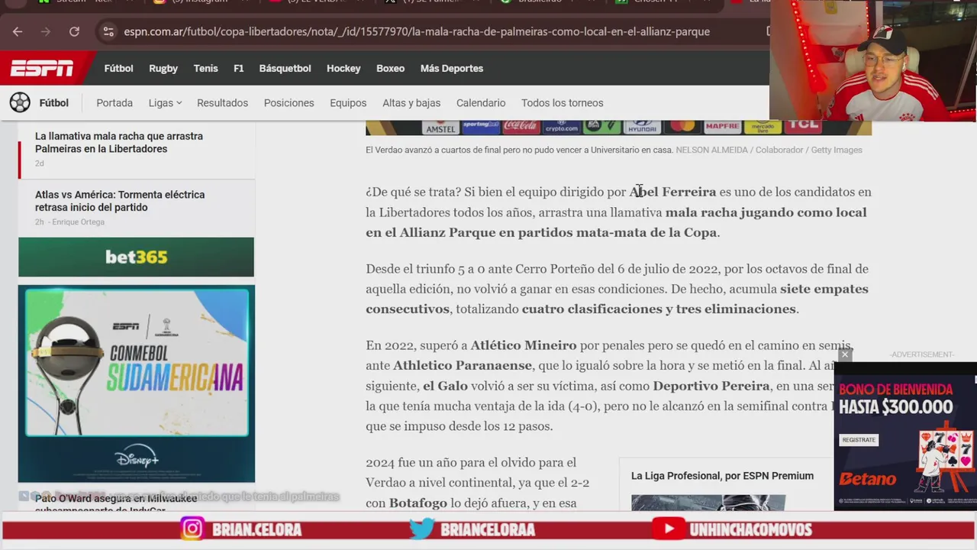Go forward with the browser forward arrow
The width and height of the screenshot is (977, 550).
coord(45,31)
